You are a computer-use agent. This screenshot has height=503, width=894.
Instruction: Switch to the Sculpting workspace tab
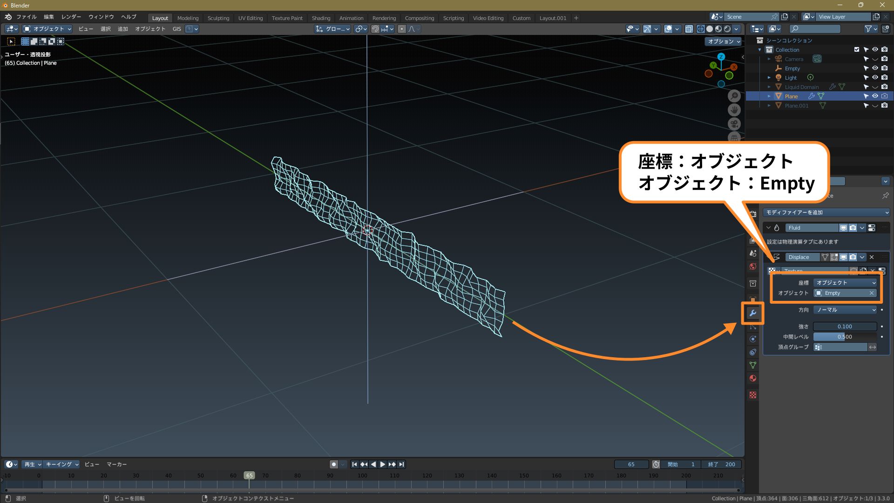(218, 18)
